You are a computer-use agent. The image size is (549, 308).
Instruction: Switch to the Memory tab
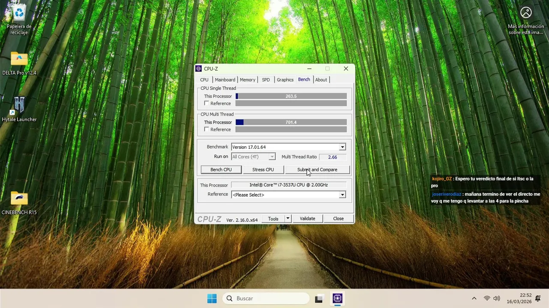[247, 80]
